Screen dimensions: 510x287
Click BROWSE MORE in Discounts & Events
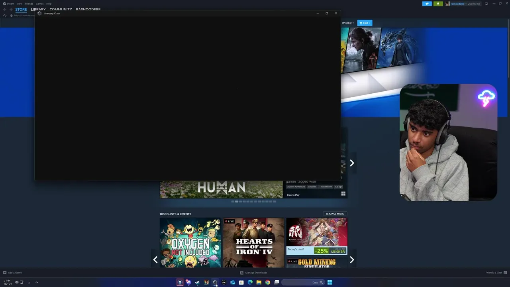tap(335, 214)
